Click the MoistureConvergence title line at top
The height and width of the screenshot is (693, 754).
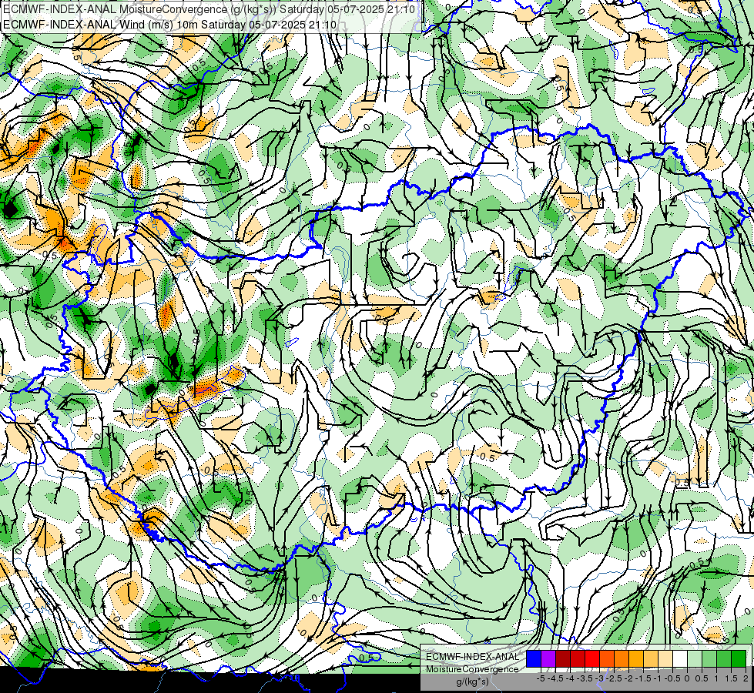pyautogui.click(x=209, y=8)
